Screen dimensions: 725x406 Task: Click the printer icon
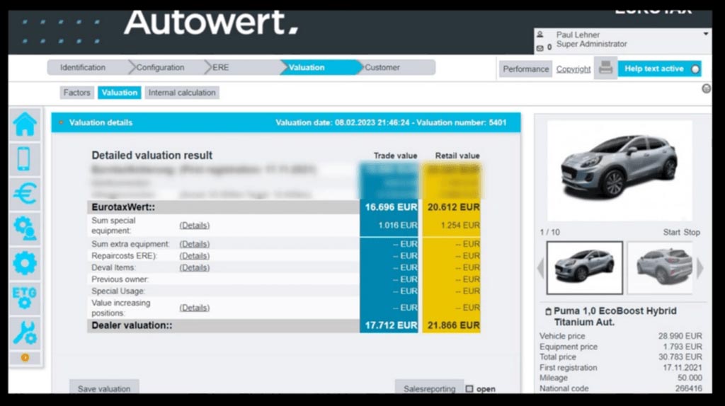(x=605, y=69)
